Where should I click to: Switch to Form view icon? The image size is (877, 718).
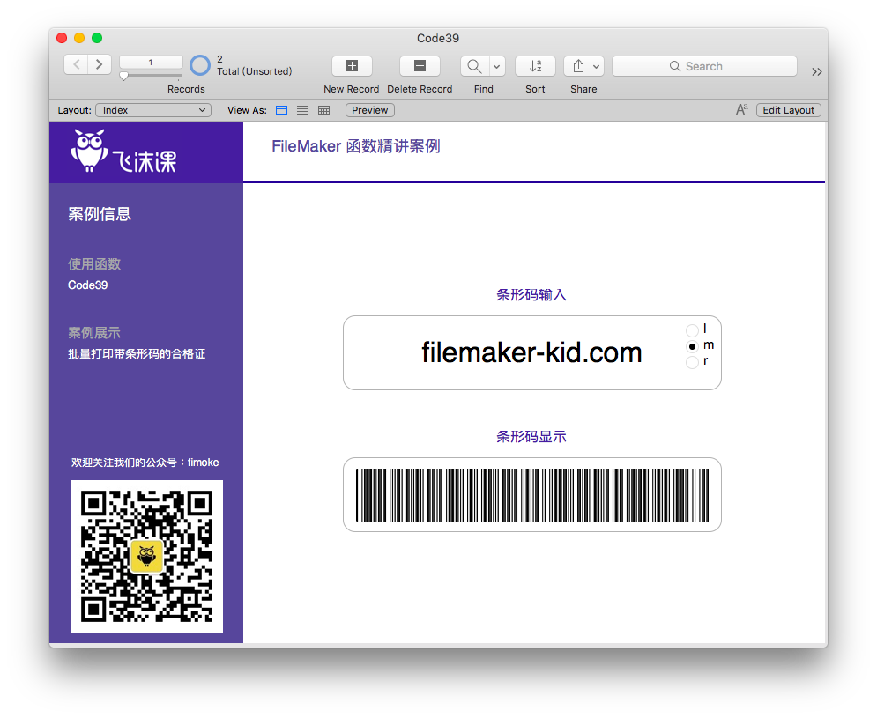(x=282, y=110)
